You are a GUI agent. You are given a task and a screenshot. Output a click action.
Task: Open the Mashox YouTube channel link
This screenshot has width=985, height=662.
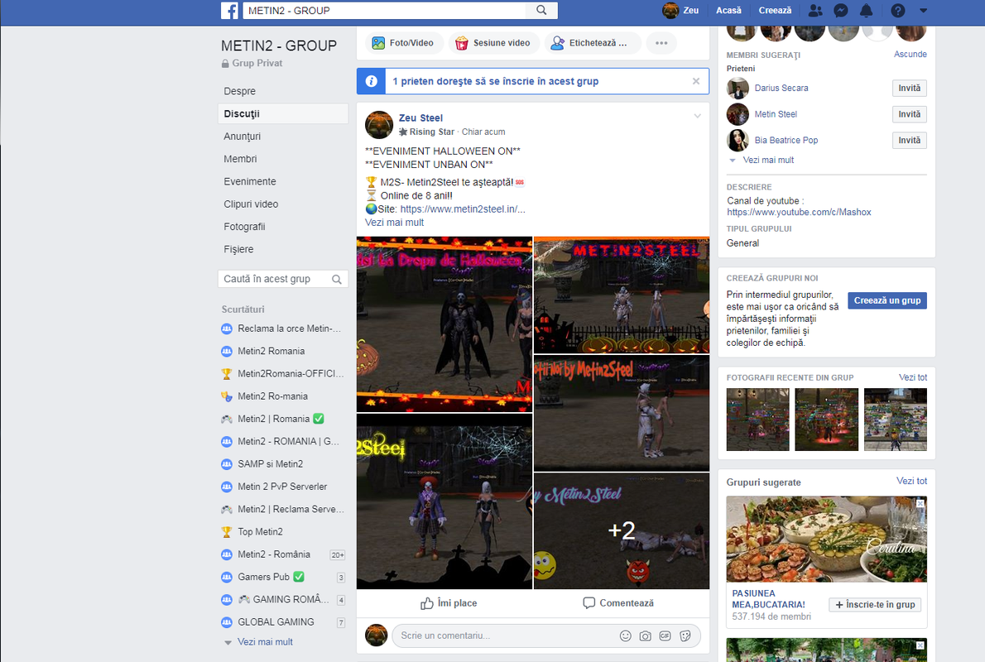(x=799, y=213)
